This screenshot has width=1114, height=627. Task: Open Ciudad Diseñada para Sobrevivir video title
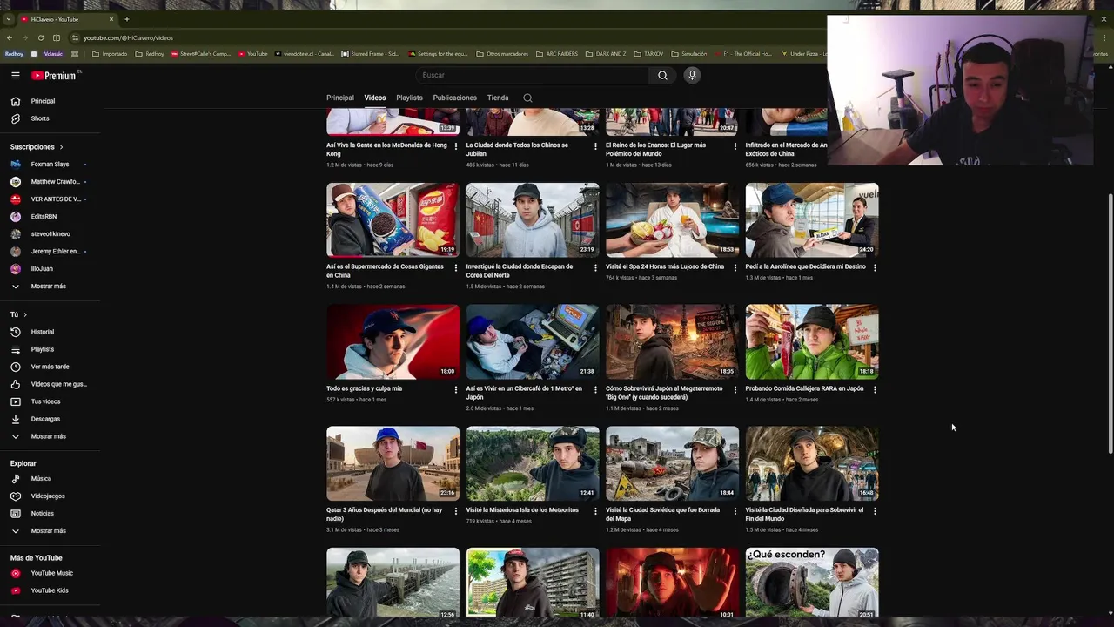[804, 515]
